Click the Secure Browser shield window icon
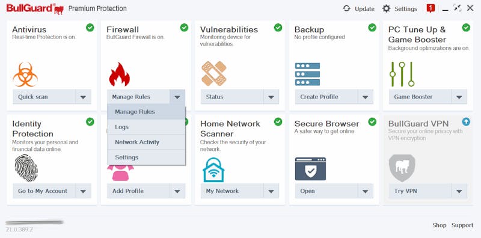 pyautogui.click(x=310, y=169)
